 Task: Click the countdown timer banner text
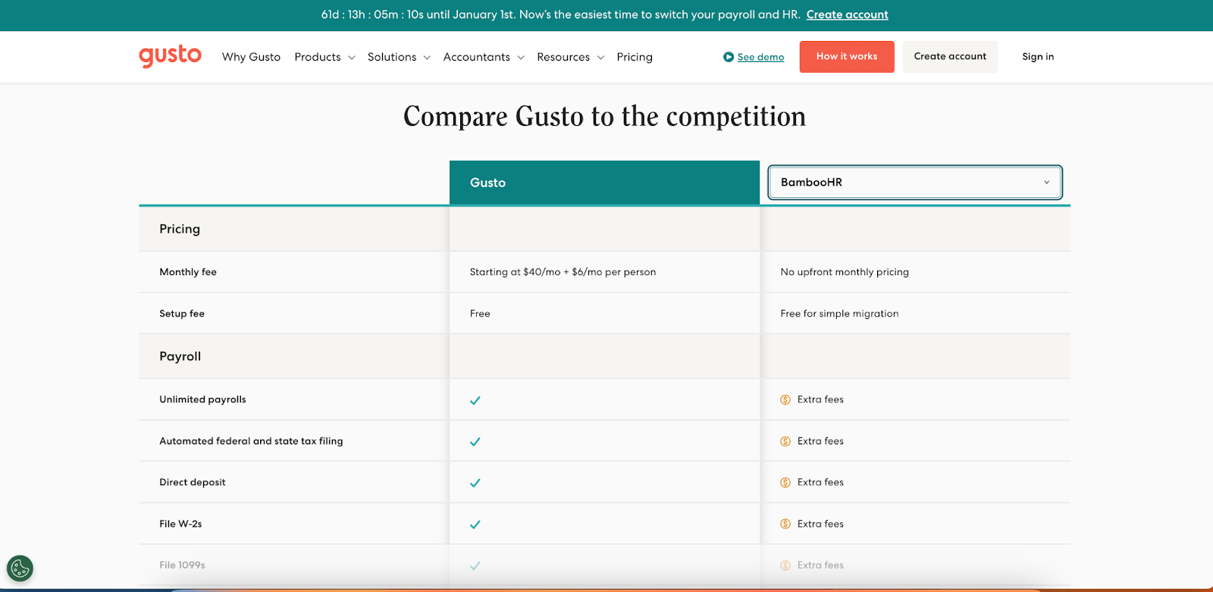tap(560, 14)
